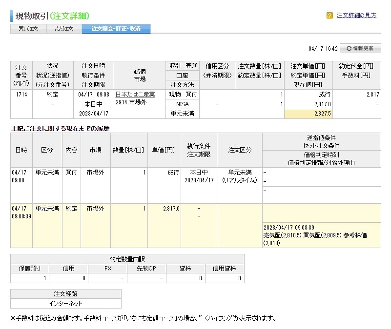The width and height of the screenshot is (391, 329).
Task: Click the 単元未満 order method cell
Action: click(182, 114)
